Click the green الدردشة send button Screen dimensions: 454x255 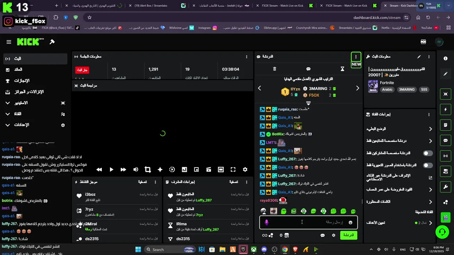(349, 235)
